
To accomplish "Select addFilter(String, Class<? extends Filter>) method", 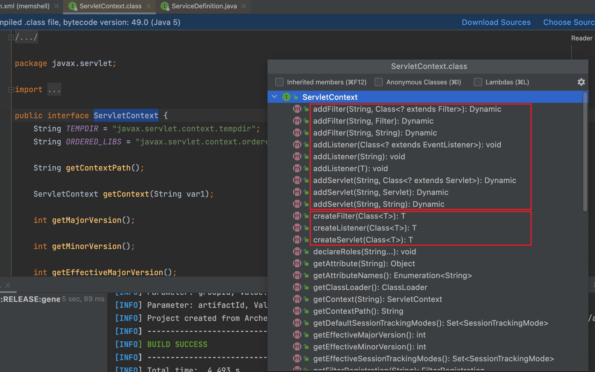I will [407, 109].
